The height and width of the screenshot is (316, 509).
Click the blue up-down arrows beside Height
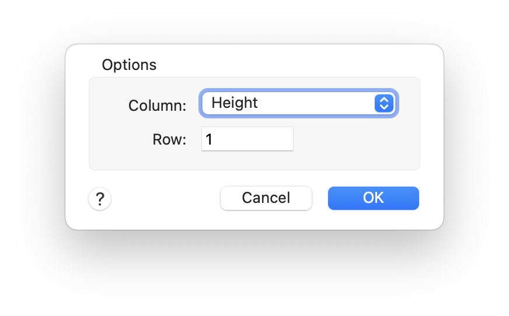pos(384,104)
